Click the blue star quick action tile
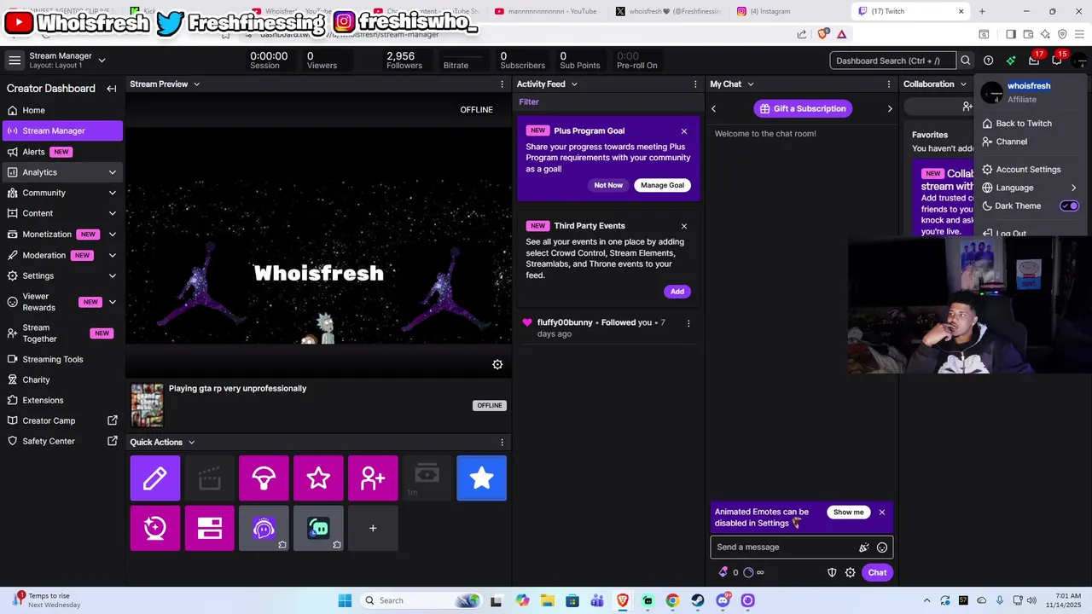 click(x=482, y=478)
